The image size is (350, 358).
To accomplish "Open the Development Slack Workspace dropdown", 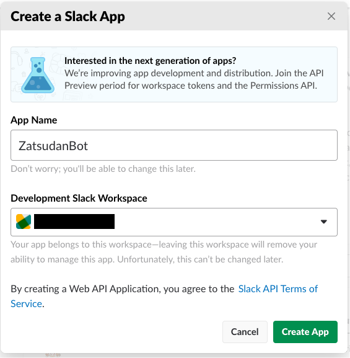I will [174, 222].
